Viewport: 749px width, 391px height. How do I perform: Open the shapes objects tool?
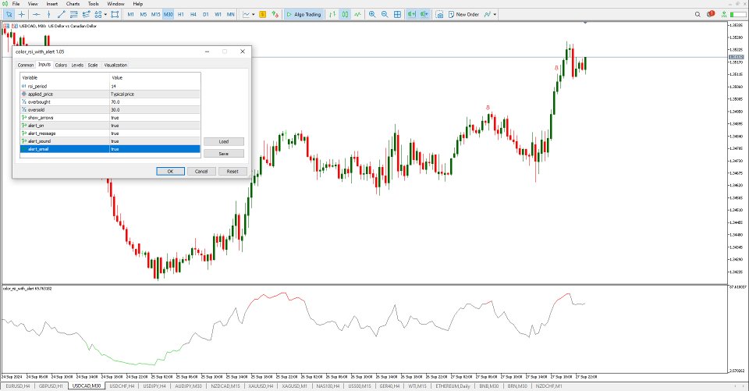coord(98,14)
